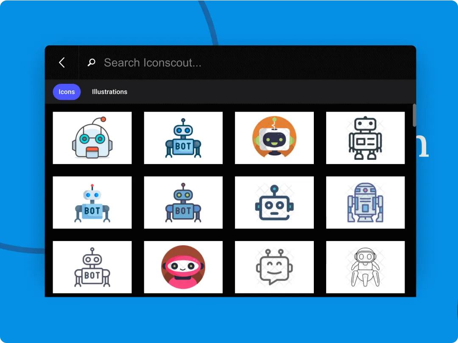This screenshot has width=458, height=343.
Task: Choose the smiling chat bubble bot icon
Action: 274,267
